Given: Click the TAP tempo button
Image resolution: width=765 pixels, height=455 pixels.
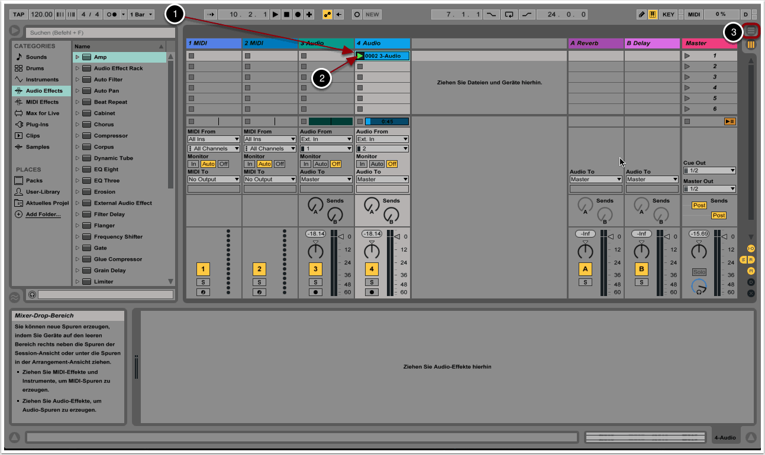Looking at the screenshot, I should click(18, 14).
